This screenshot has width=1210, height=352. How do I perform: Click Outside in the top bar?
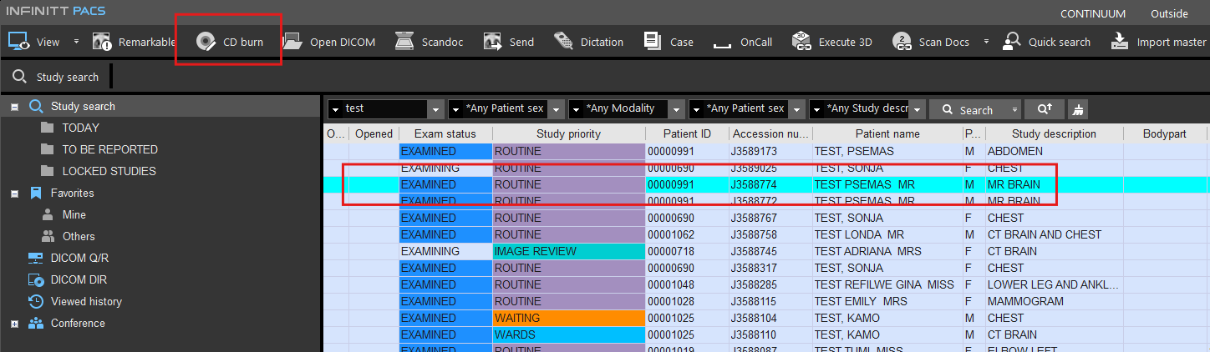[x=1169, y=13]
